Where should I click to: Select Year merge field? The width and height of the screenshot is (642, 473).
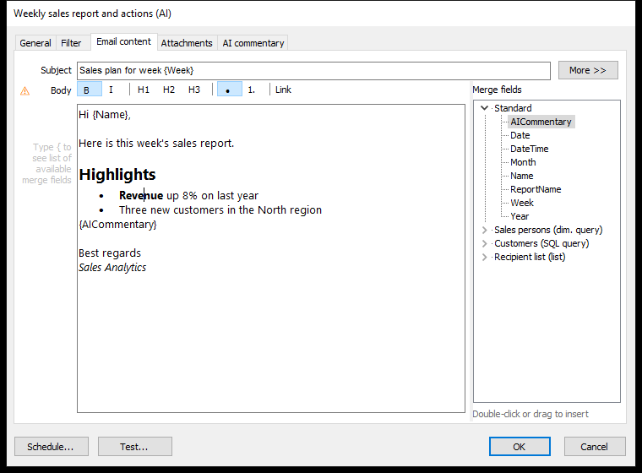pos(520,216)
